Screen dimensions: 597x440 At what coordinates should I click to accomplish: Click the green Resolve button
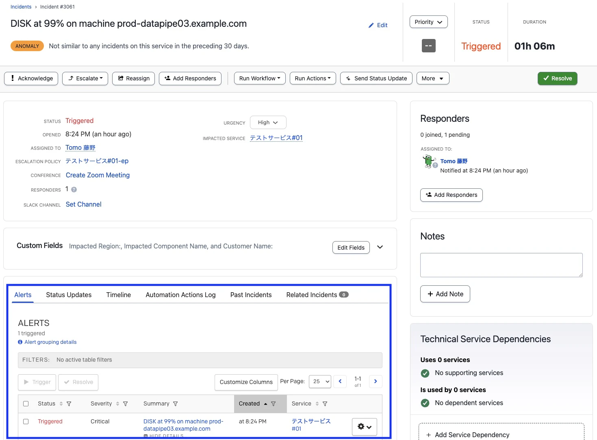click(x=558, y=78)
